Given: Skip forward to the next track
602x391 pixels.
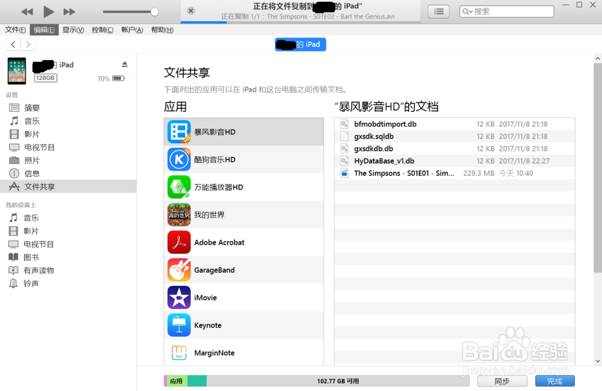Looking at the screenshot, I should [x=69, y=12].
